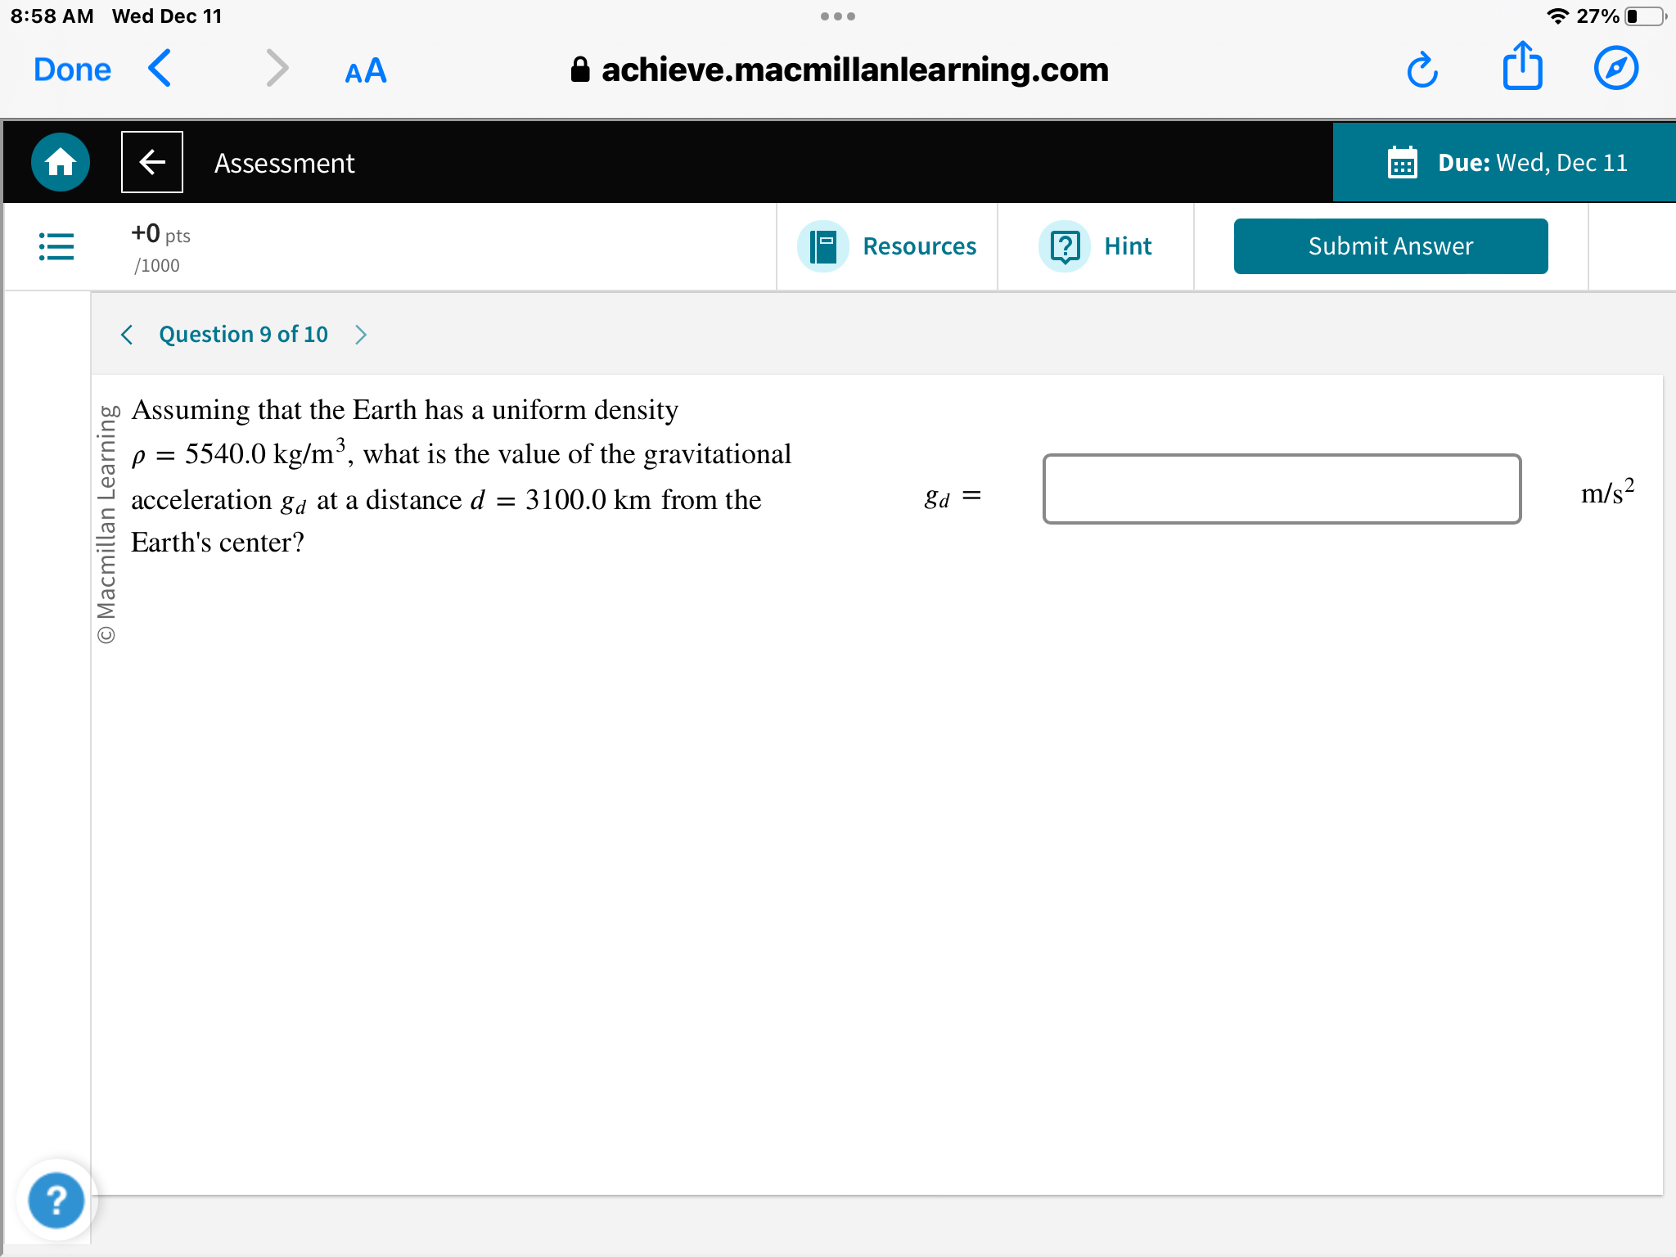The width and height of the screenshot is (1676, 1257).
Task: Open page in Safari compass icon
Action: tap(1615, 69)
